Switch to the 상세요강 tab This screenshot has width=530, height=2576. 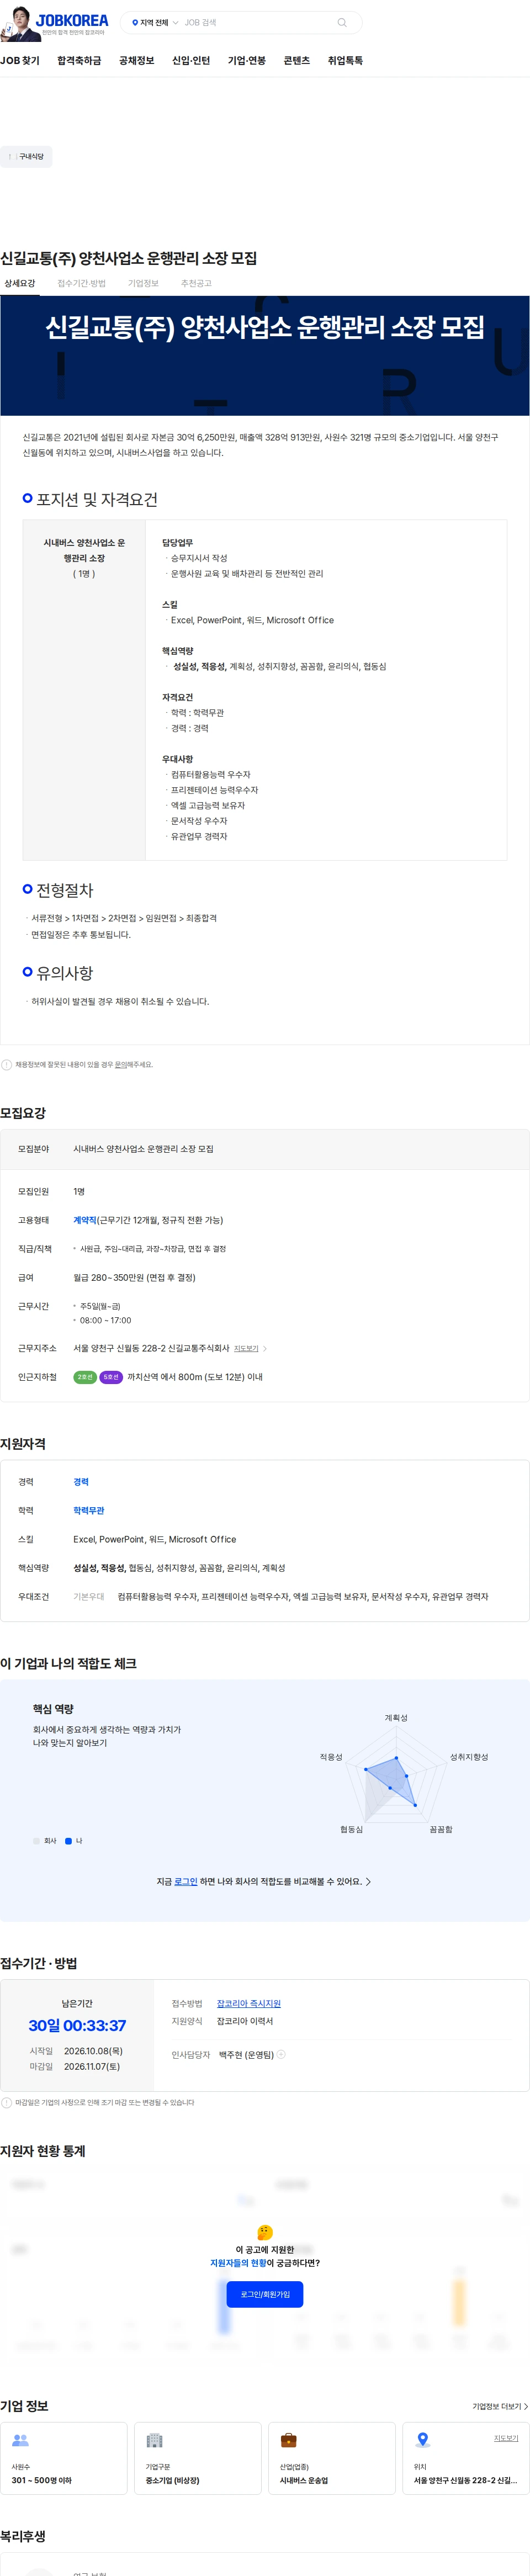point(19,283)
